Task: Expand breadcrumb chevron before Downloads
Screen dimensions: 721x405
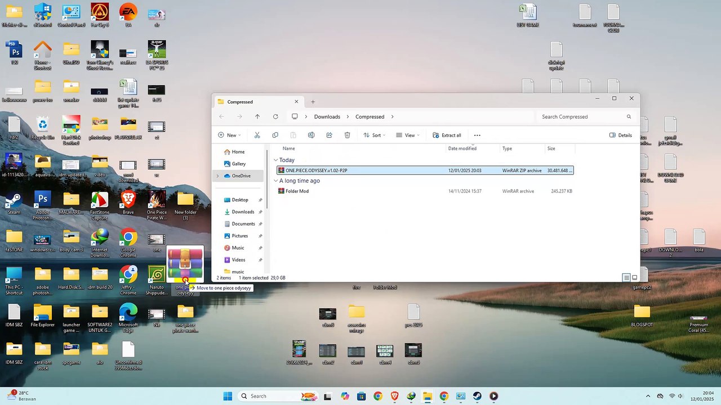Action: 306,116
